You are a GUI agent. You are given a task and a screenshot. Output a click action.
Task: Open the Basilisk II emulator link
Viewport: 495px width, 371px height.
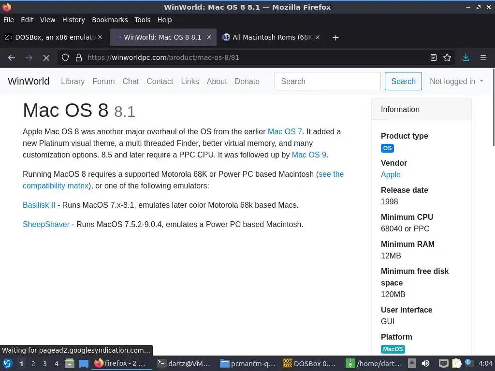point(39,205)
